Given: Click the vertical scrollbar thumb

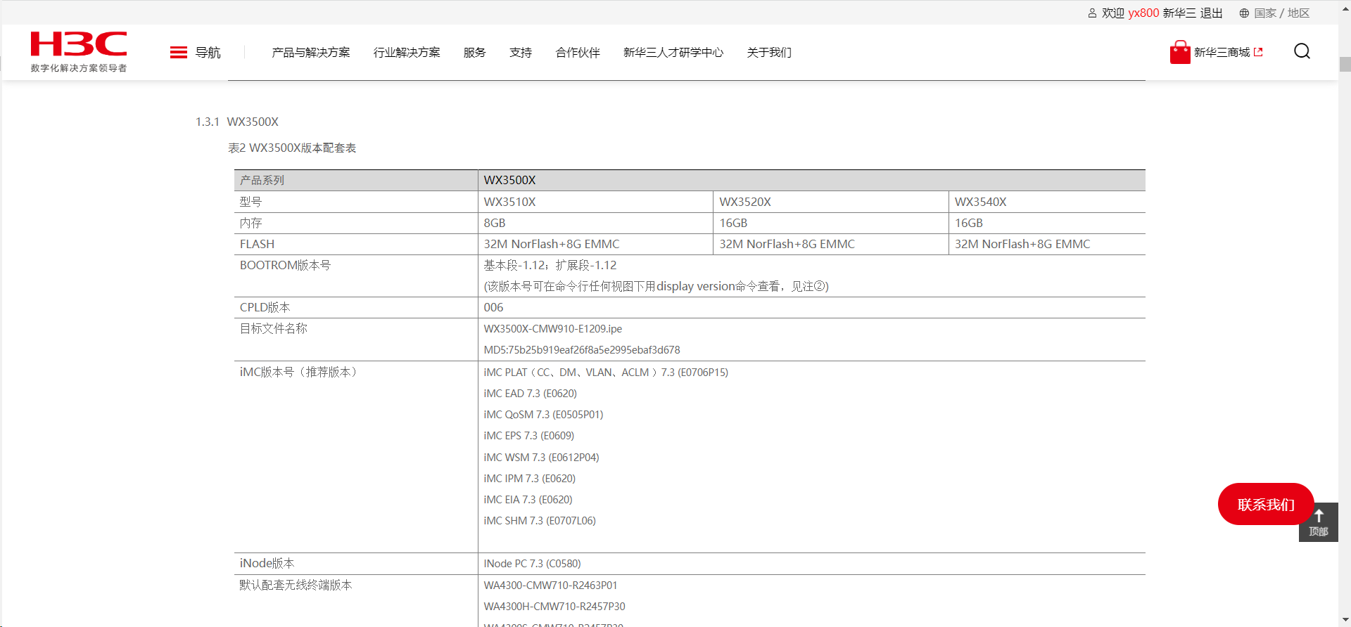Looking at the screenshot, I should point(1345,64).
